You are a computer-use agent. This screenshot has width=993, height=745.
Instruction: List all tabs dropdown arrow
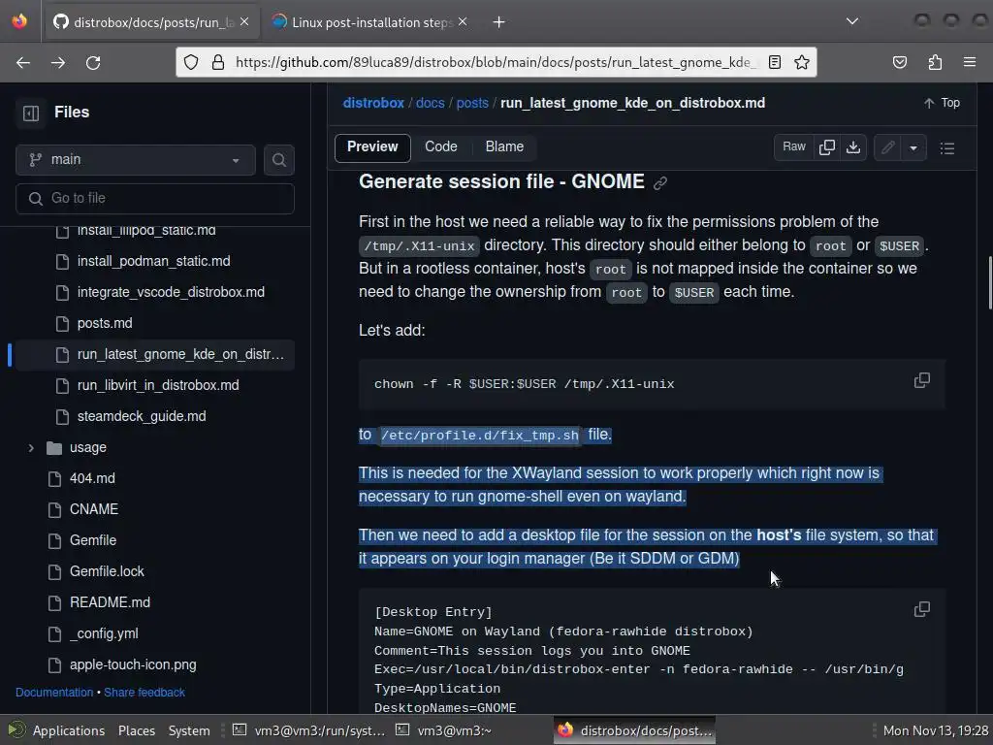click(852, 21)
